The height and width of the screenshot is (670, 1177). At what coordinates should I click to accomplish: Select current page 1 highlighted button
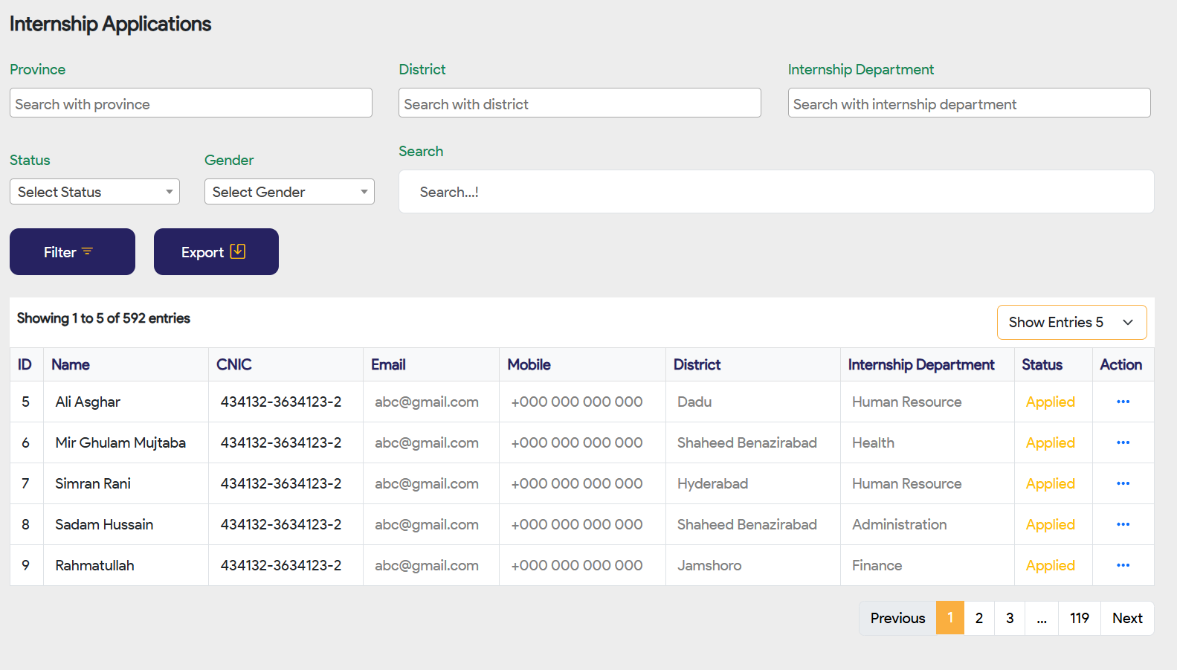(949, 618)
